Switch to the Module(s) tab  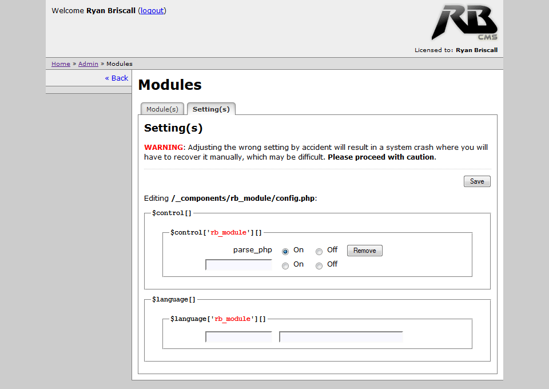[x=162, y=109]
